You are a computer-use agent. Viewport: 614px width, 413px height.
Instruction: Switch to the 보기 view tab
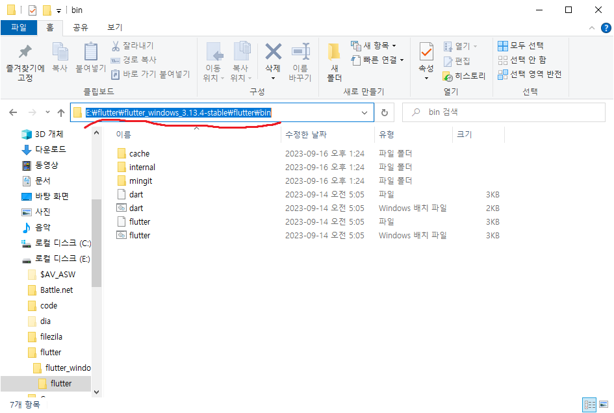pyautogui.click(x=115, y=27)
